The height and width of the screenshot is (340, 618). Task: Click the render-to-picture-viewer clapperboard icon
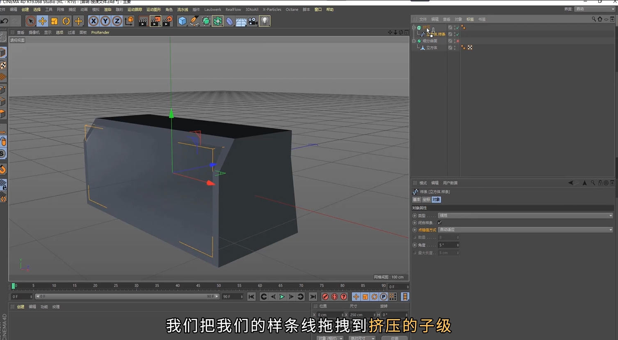click(x=155, y=21)
